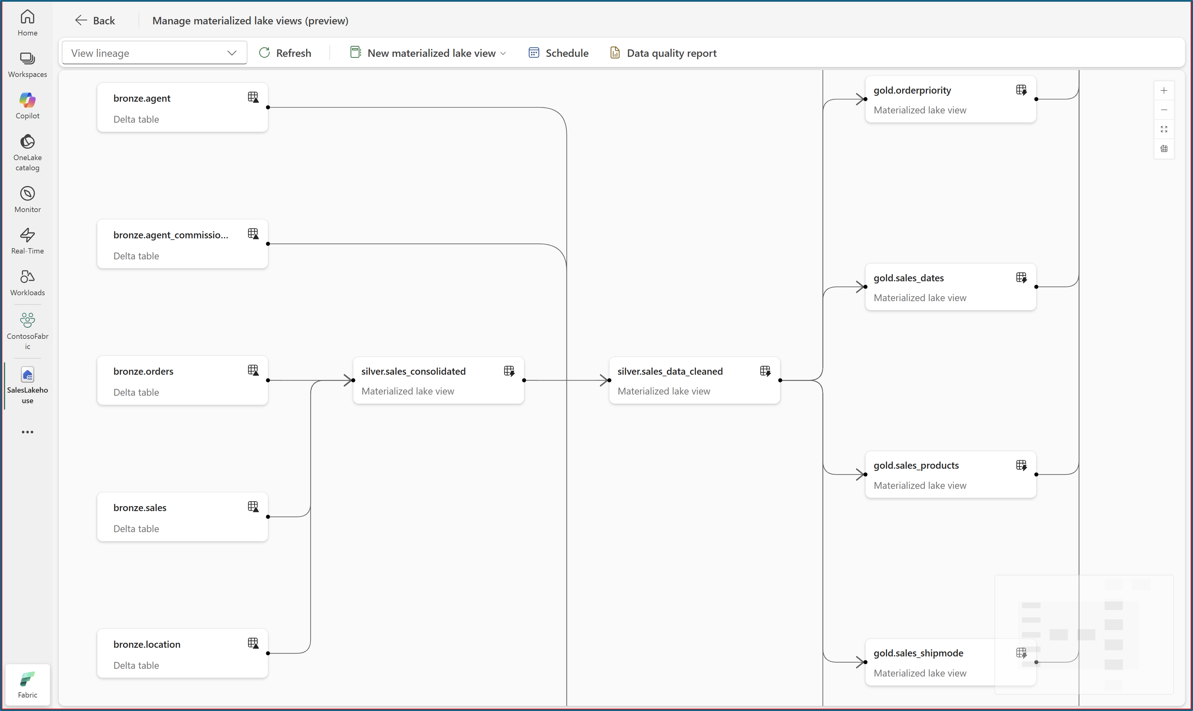Expand New materialized lake view chevron
The image size is (1193, 711).
tap(503, 53)
